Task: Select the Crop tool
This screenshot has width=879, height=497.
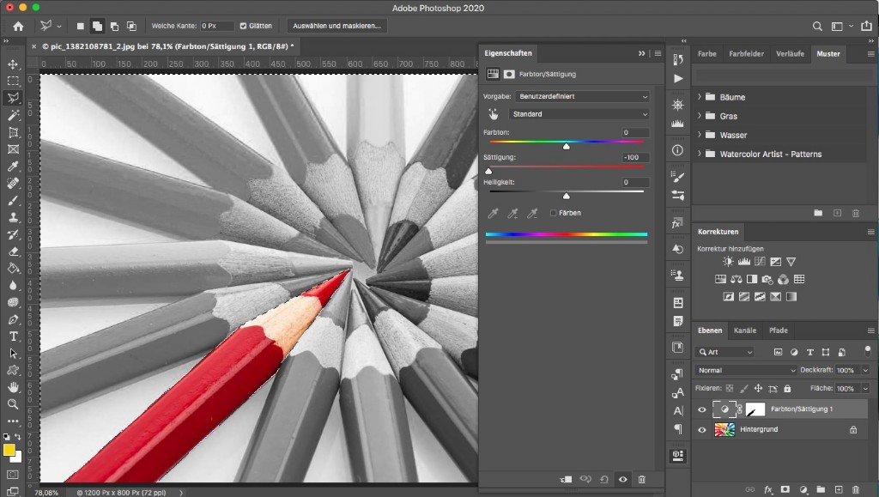Action: pyautogui.click(x=13, y=132)
